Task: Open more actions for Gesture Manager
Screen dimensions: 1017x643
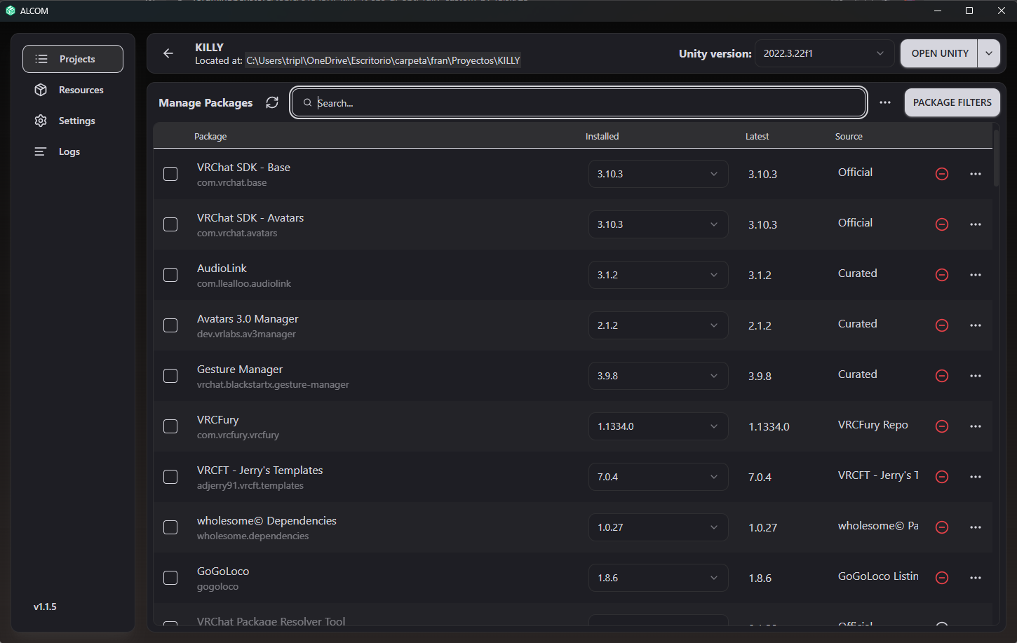Action: click(976, 376)
